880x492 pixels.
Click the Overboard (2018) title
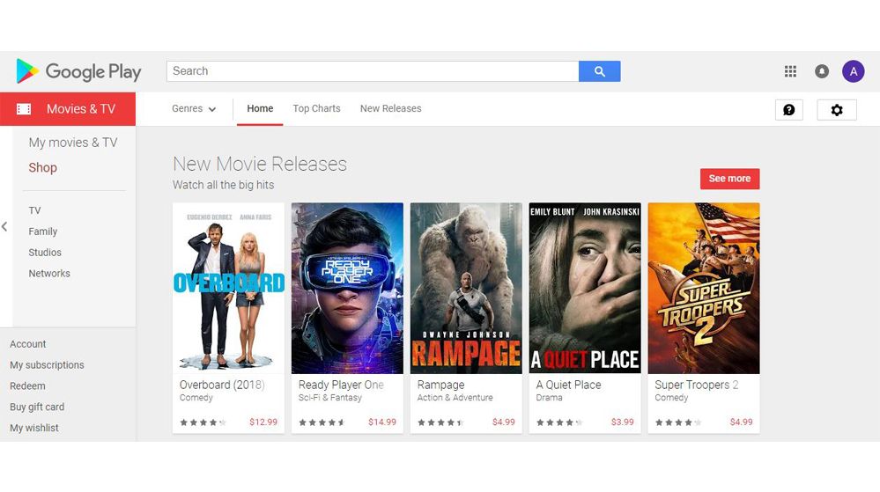(222, 385)
